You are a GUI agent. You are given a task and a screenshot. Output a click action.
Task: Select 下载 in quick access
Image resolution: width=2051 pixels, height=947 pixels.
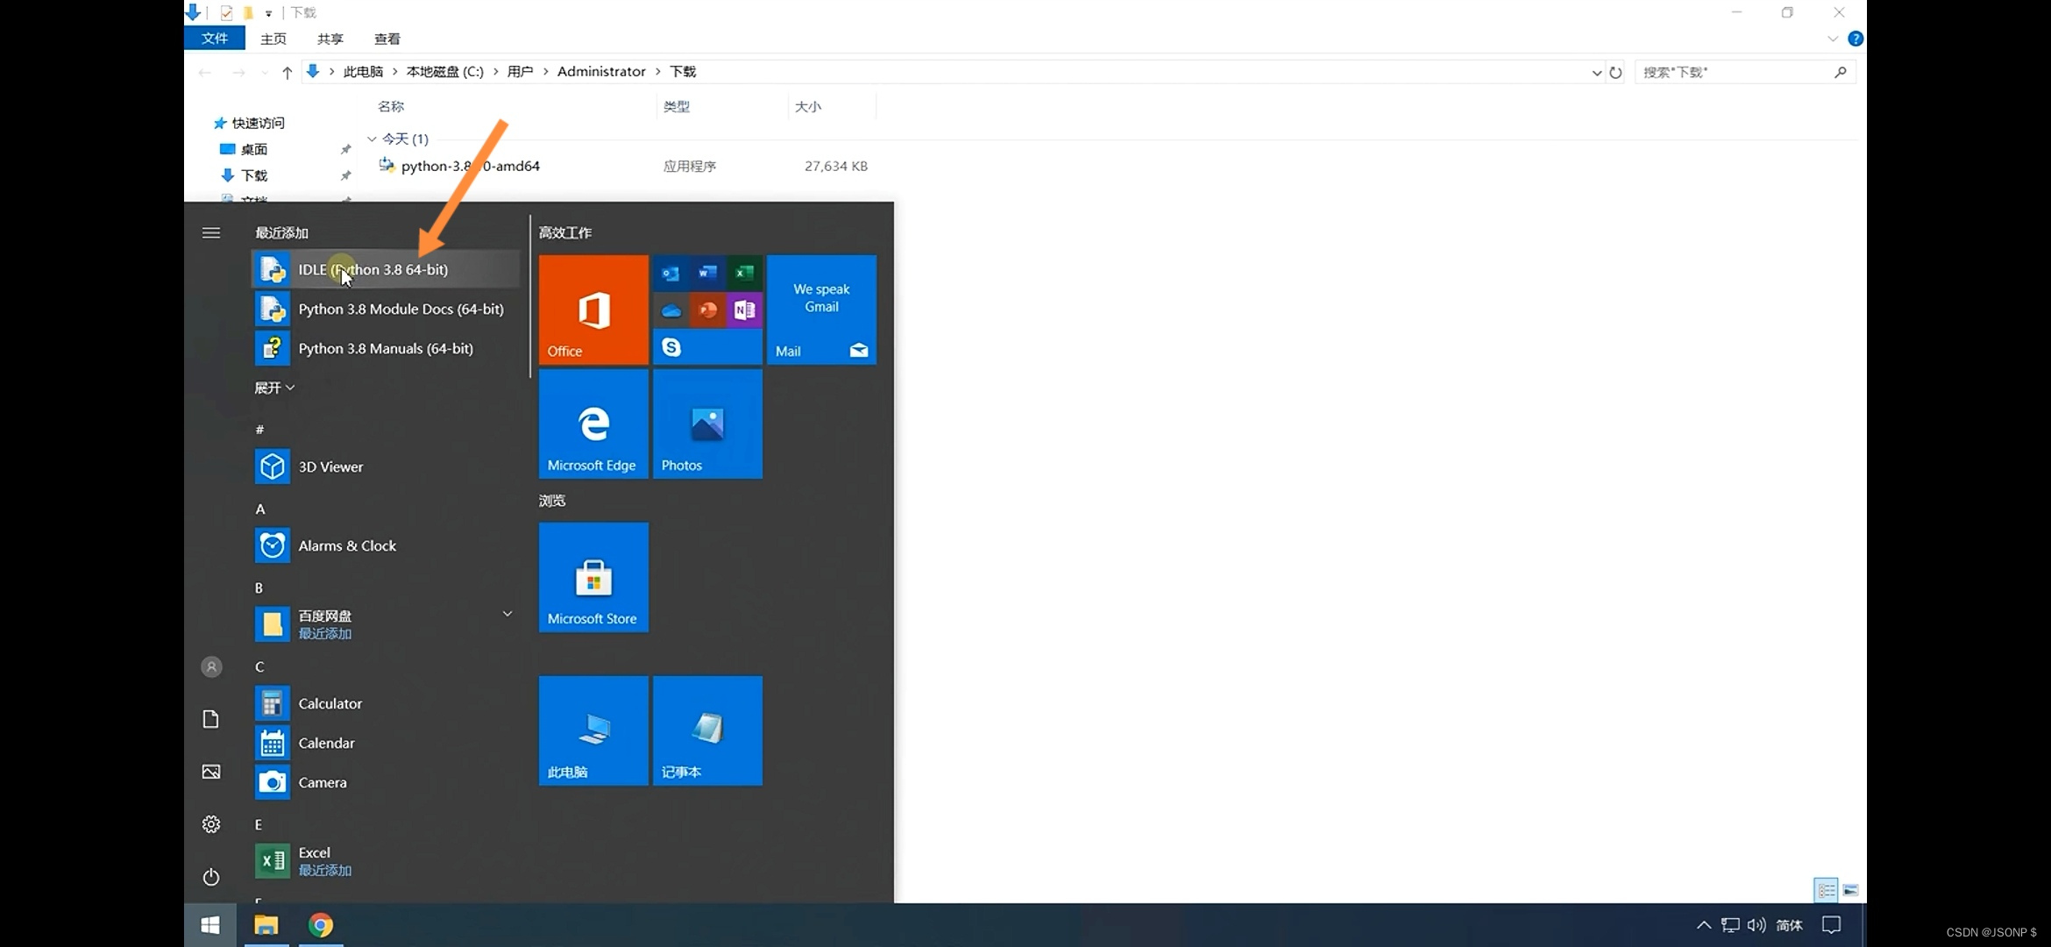point(254,175)
